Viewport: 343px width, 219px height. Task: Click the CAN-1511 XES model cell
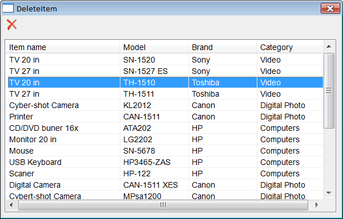click(154, 185)
